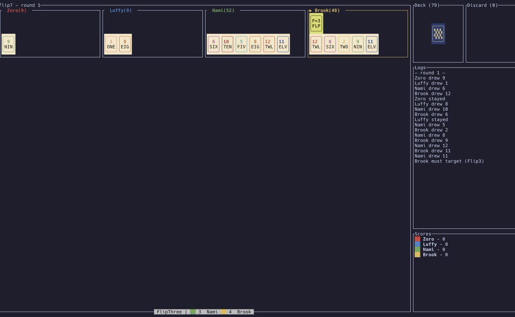
Task: Pick Luffy's 8 EIG card
Action: pos(125,44)
